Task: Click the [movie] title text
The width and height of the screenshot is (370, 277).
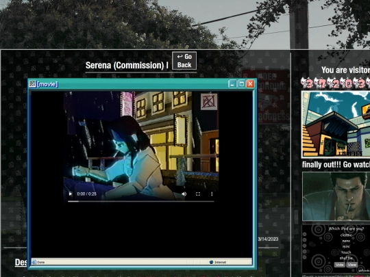Action: [47, 84]
